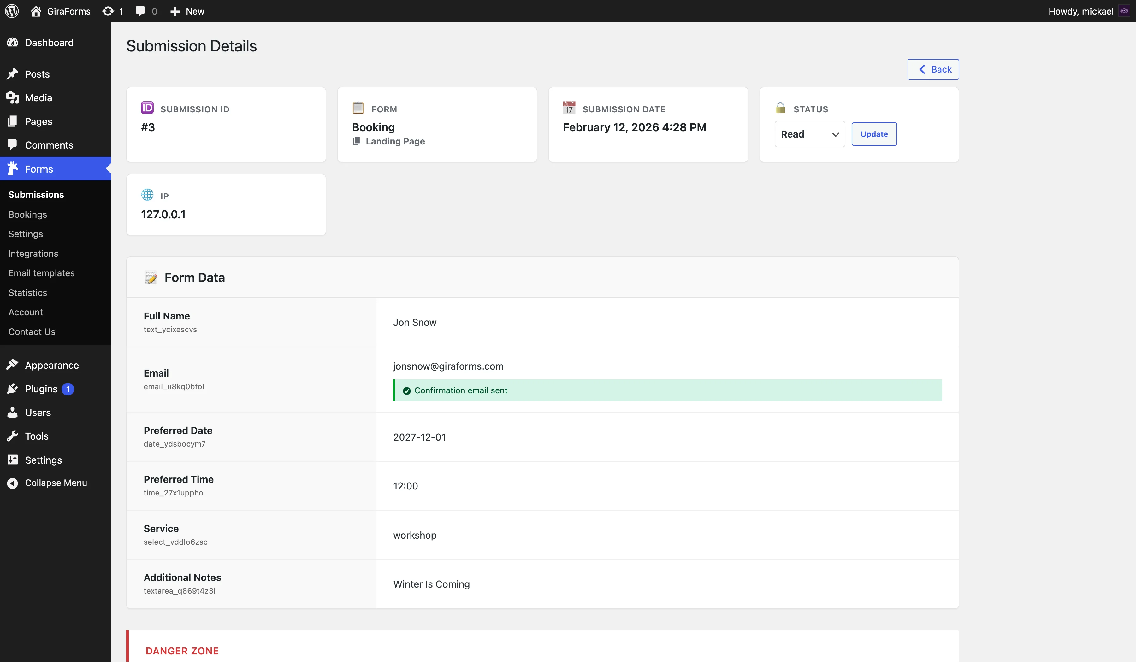Select the Submissions menu item
The width and height of the screenshot is (1136, 662).
pyautogui.click(x=36, y=194)
